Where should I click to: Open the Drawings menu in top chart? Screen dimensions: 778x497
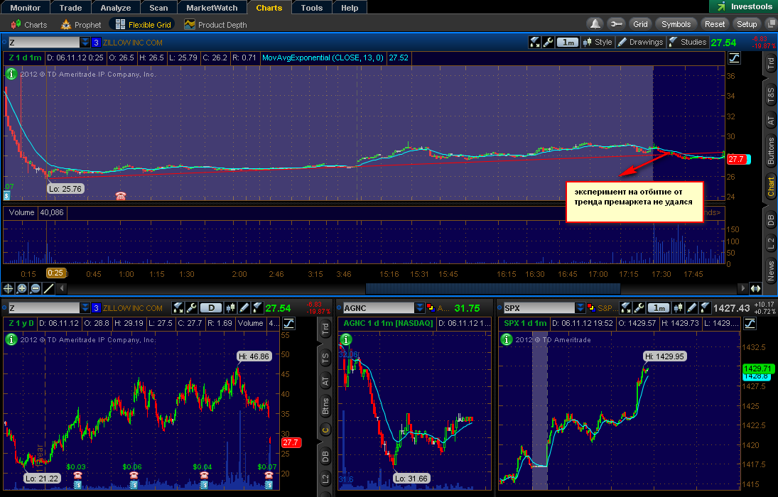641,42
